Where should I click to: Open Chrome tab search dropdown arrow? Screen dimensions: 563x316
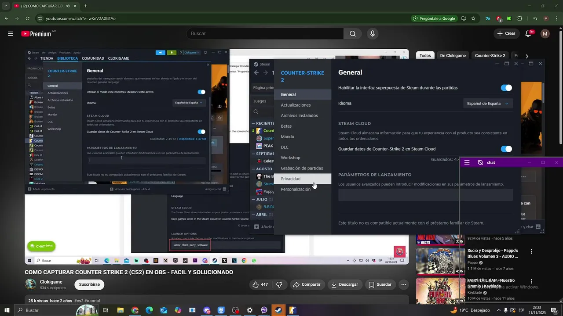click(x=6, y=6)
